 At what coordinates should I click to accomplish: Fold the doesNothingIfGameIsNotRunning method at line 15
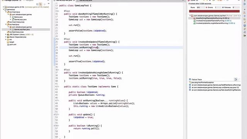[58, 11]
